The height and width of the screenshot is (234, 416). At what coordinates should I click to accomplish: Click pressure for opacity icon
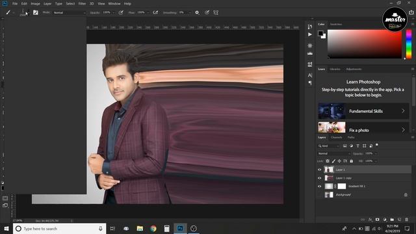click(x=121, y=12)
